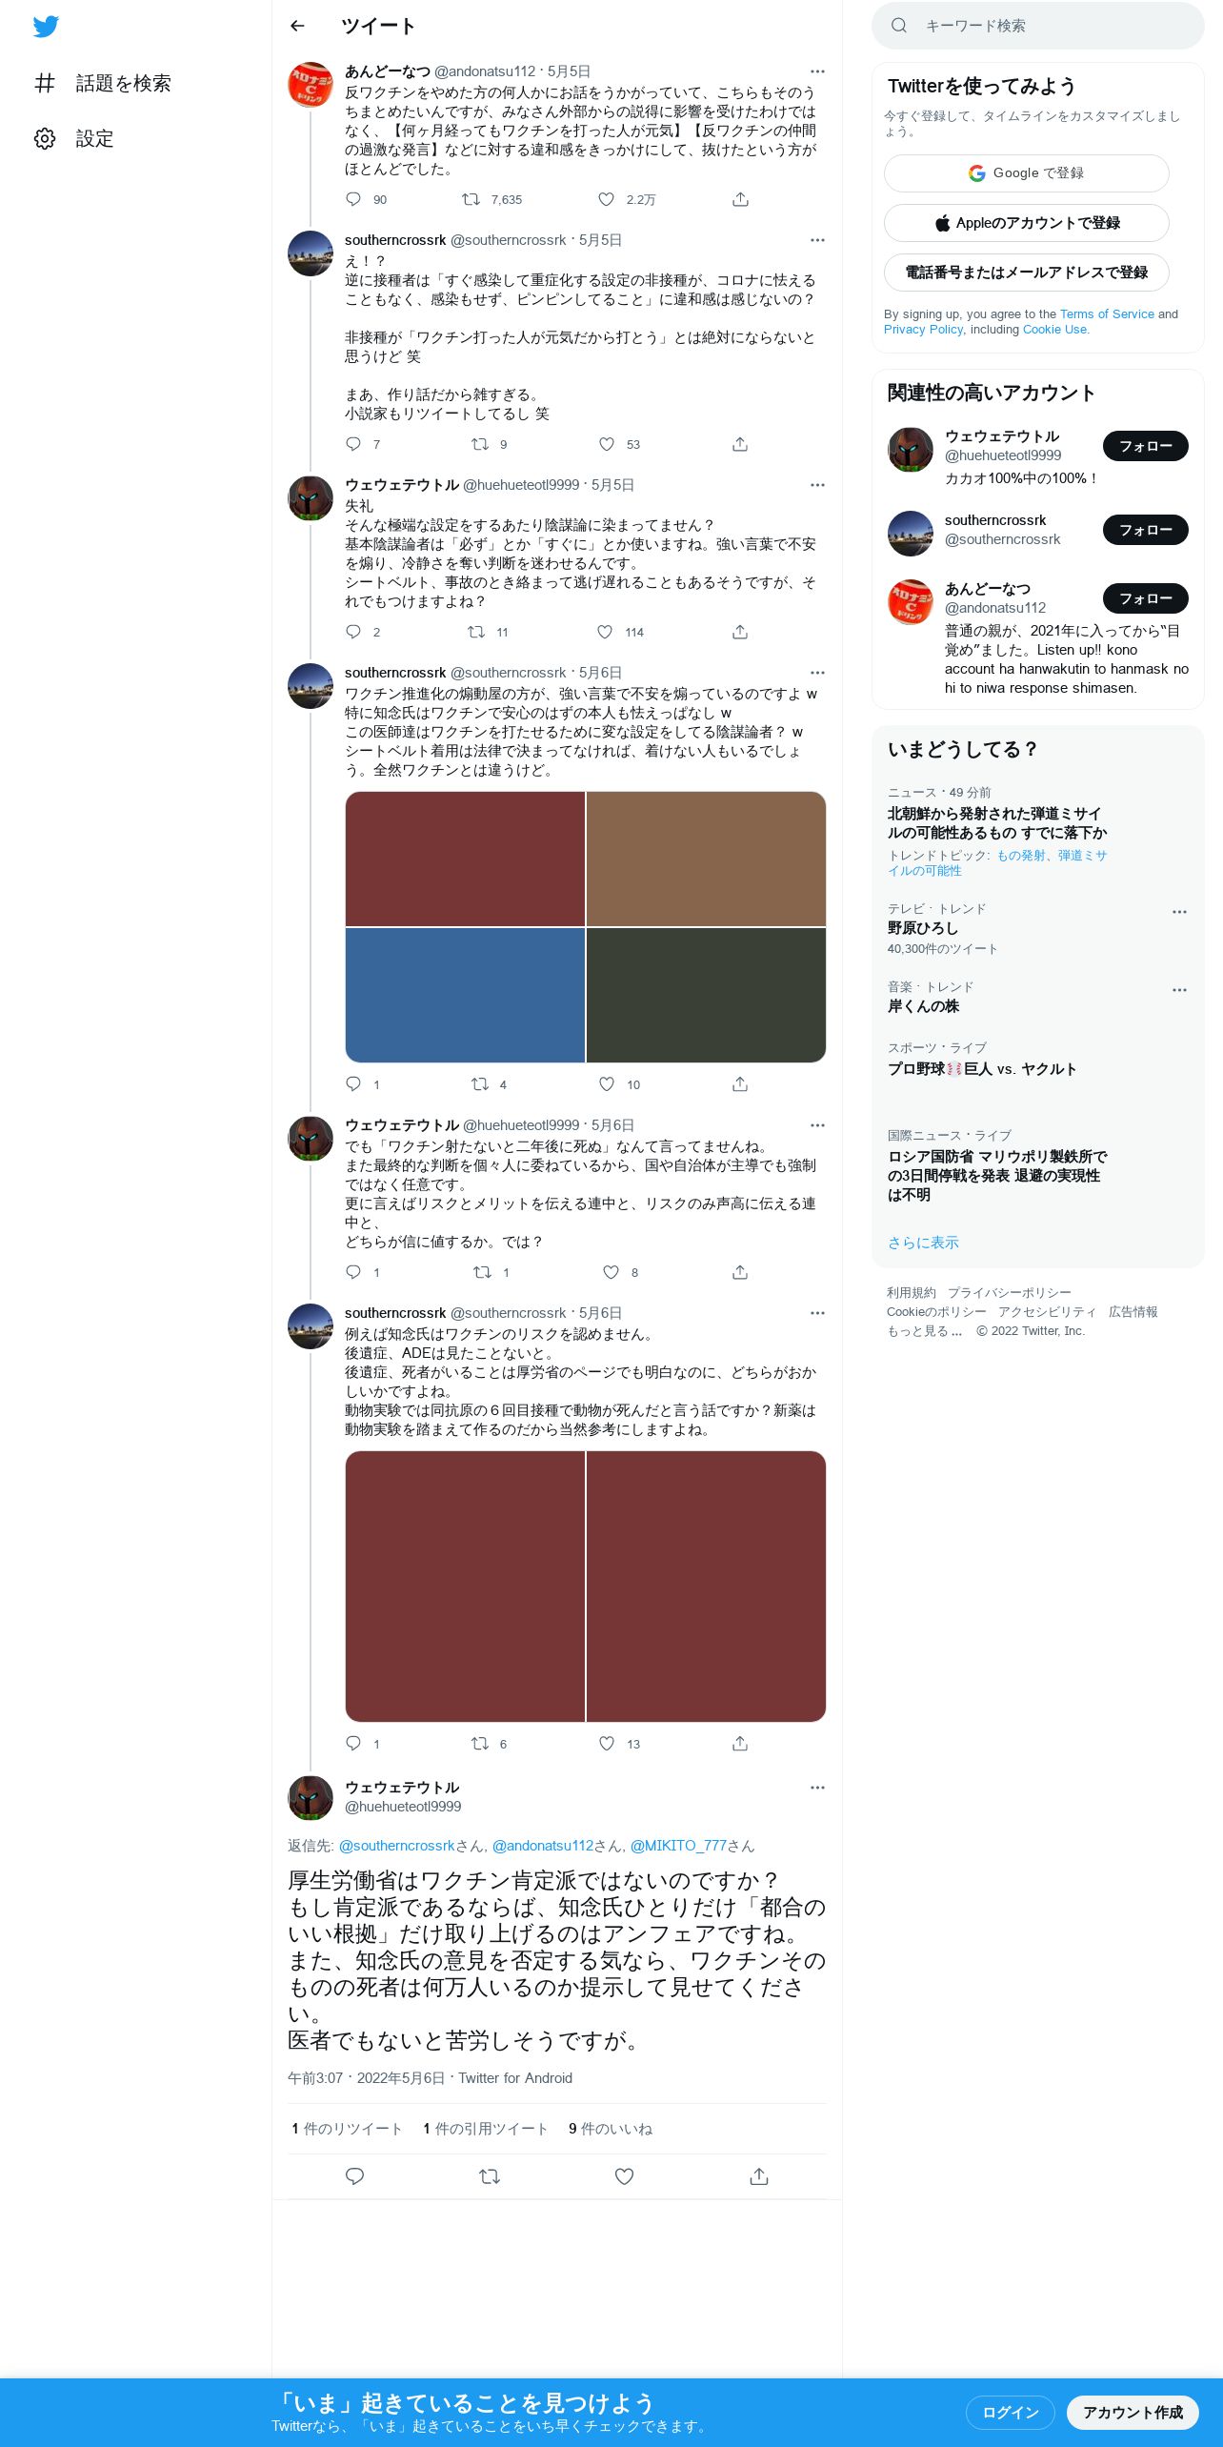Open more menu for 野原ひろし trend
The width and height of the screenshot is (1223, 2447).
tap(1179, 912)
